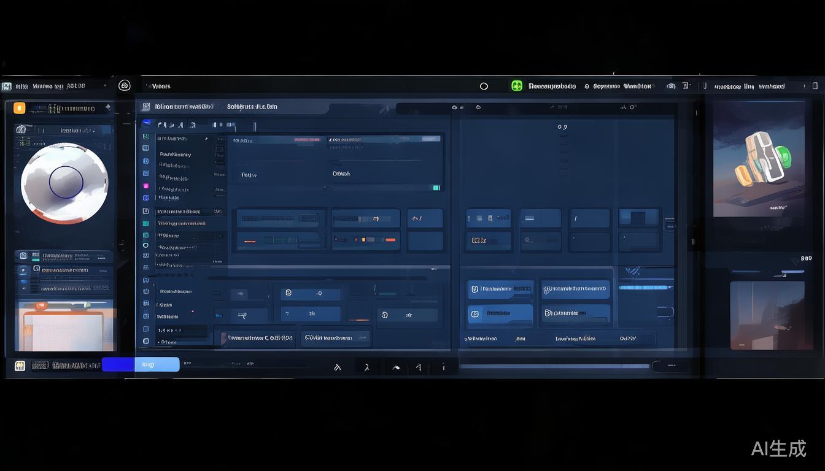825x471 pixels.
Task: Click the magenta square icon in the sidebar strip
Action: (x=146, y=185)
